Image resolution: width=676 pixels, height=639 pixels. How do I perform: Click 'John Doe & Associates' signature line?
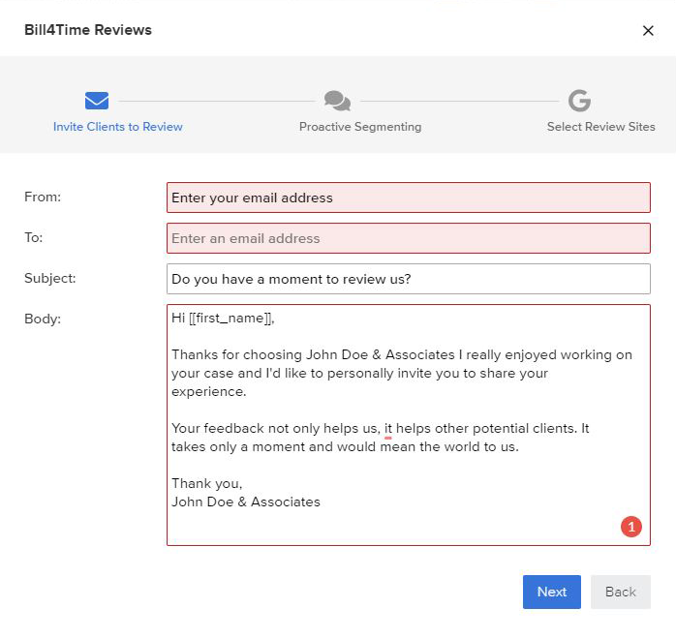(246, 502)
